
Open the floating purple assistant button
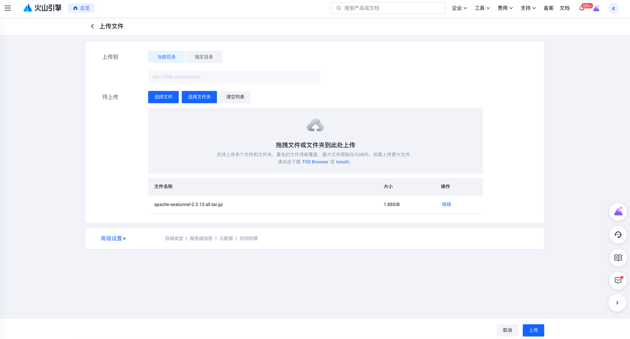click(x=618, y=212)
